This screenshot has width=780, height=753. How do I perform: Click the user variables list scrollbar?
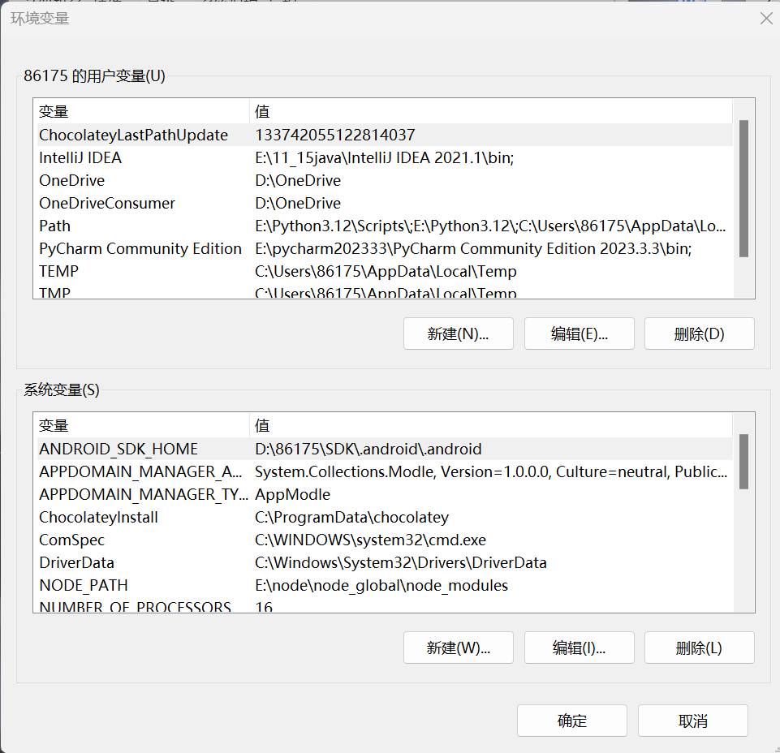[x=743, y=188]
